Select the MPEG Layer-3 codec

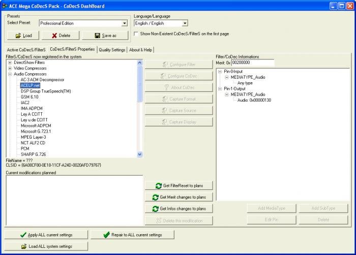coord(34,137)
